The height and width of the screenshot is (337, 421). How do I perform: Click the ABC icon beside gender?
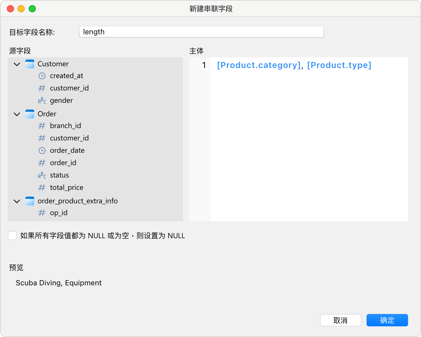coord(42,101)
